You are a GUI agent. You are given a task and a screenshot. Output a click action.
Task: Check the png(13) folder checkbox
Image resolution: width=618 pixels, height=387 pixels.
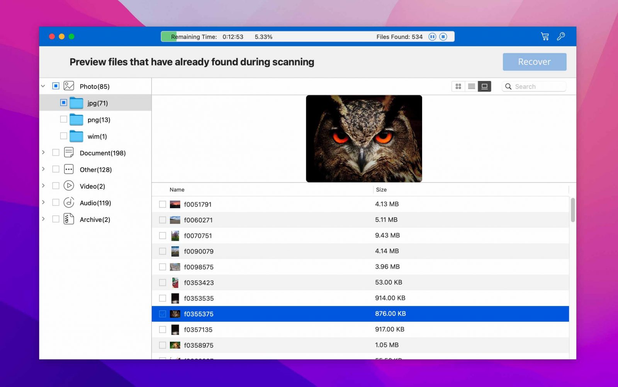[63, 119]
